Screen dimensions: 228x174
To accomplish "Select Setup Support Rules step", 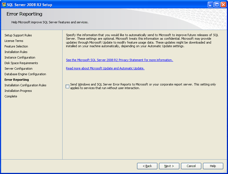I will (18, 35).
